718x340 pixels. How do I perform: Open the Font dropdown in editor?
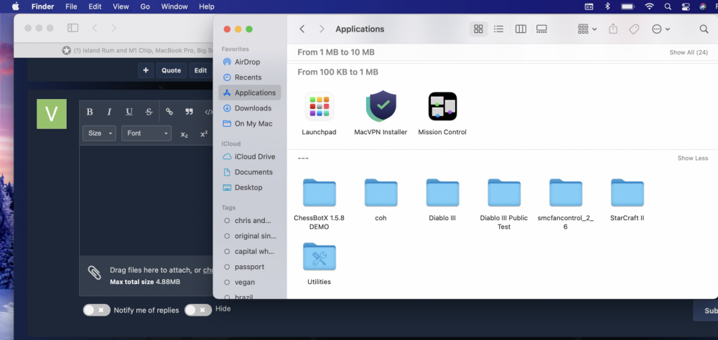coord(146,133)
